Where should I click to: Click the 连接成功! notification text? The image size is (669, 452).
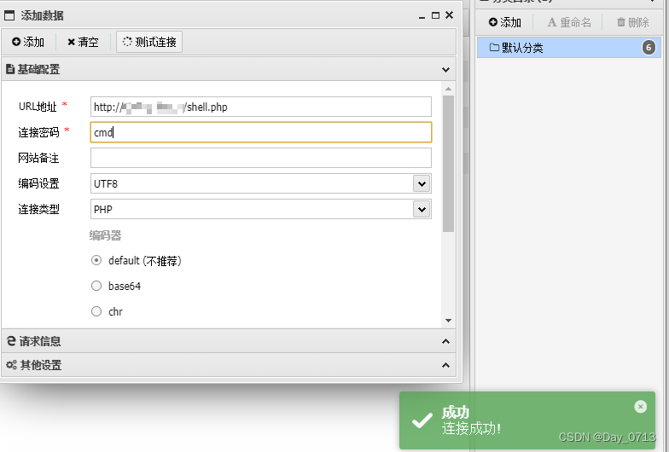(471, 428)
